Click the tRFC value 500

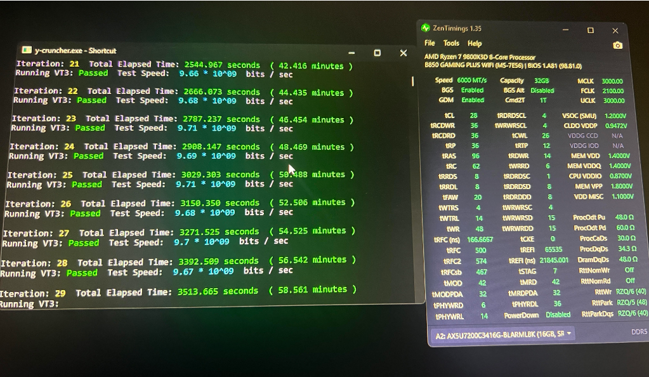tap(480, 250)
